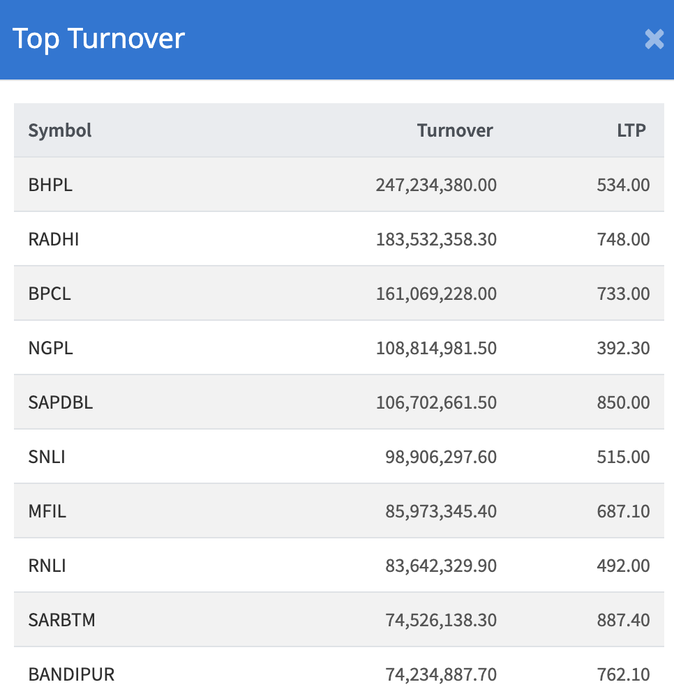Click turnover value 247,234,380.00
Viewport: 674px width, 696px height.
pyautogui.click(x=436, y=185)
